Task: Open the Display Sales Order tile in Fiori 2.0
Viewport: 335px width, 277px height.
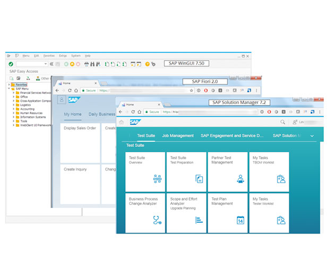Action: coord(80,143)
